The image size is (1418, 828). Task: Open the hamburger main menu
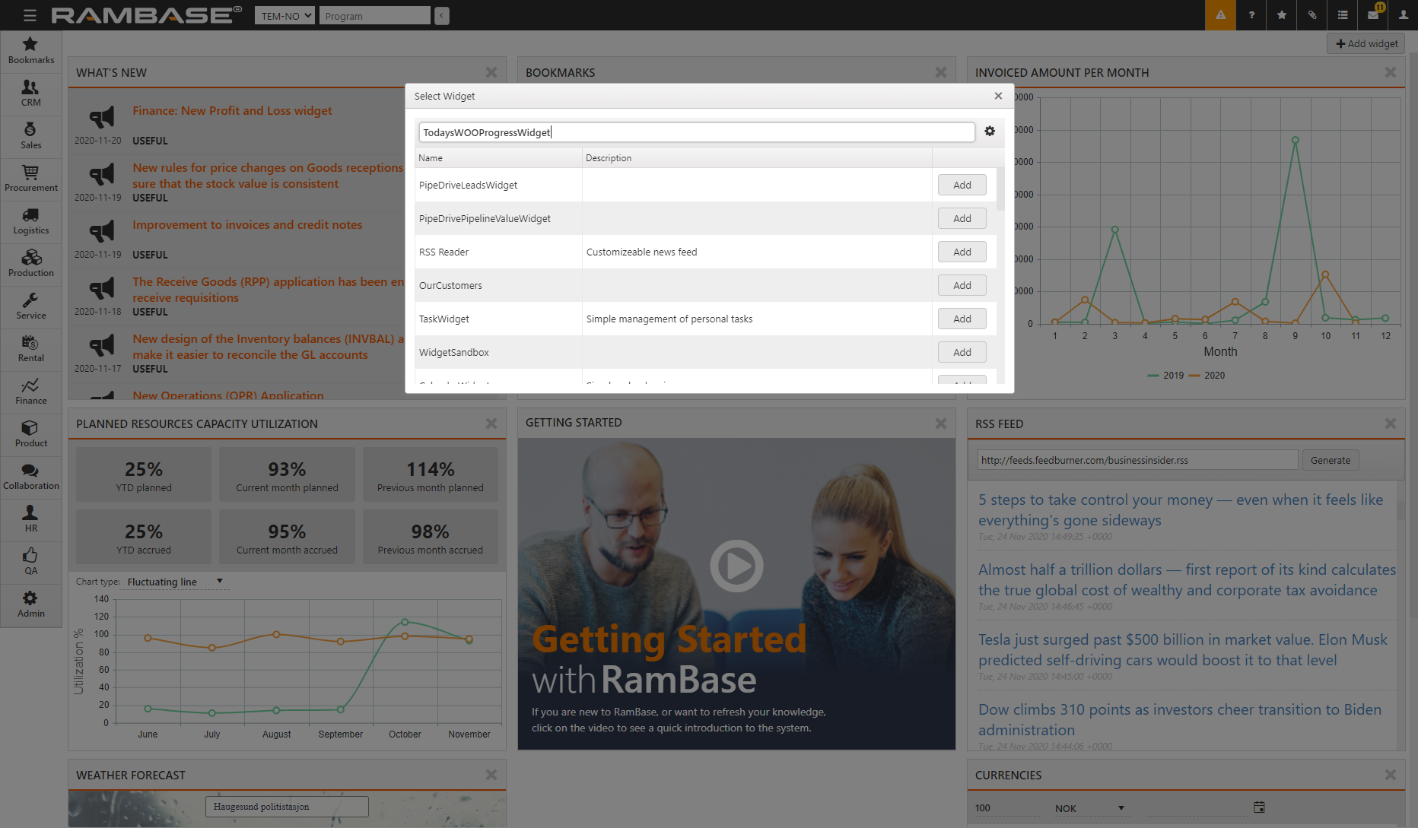[30, 15]
